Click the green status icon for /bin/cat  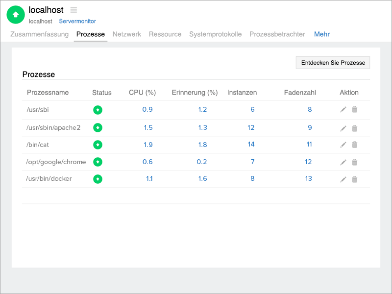tap(98, 145)
